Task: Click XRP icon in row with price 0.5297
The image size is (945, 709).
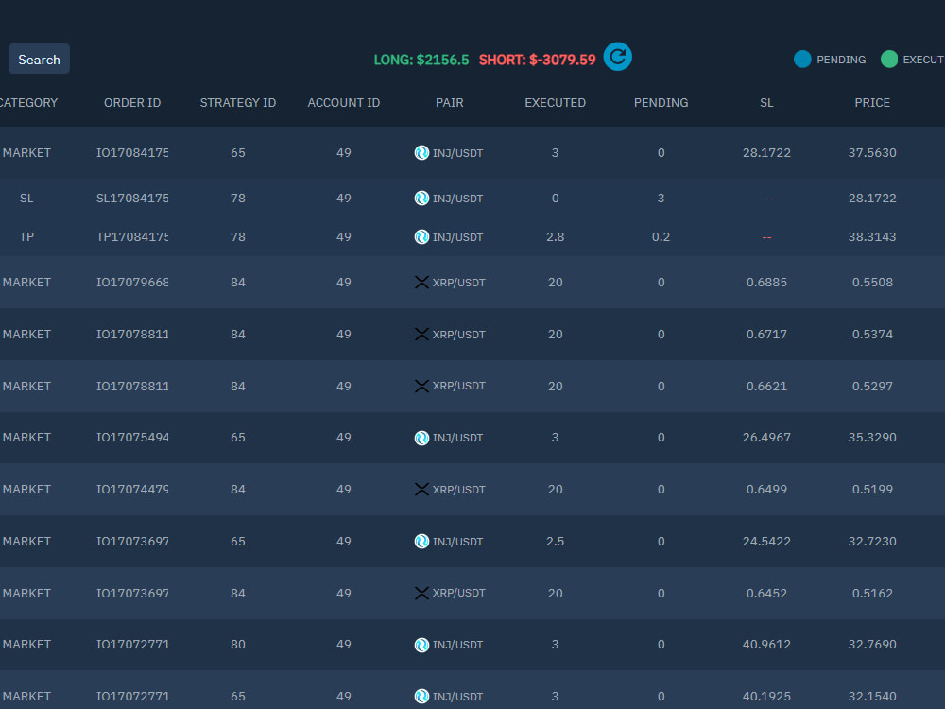Action: (x=421, y=386)
